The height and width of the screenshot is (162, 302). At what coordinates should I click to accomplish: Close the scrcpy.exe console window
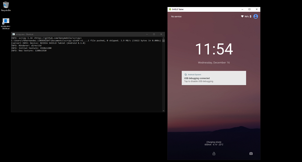point(161,34)
